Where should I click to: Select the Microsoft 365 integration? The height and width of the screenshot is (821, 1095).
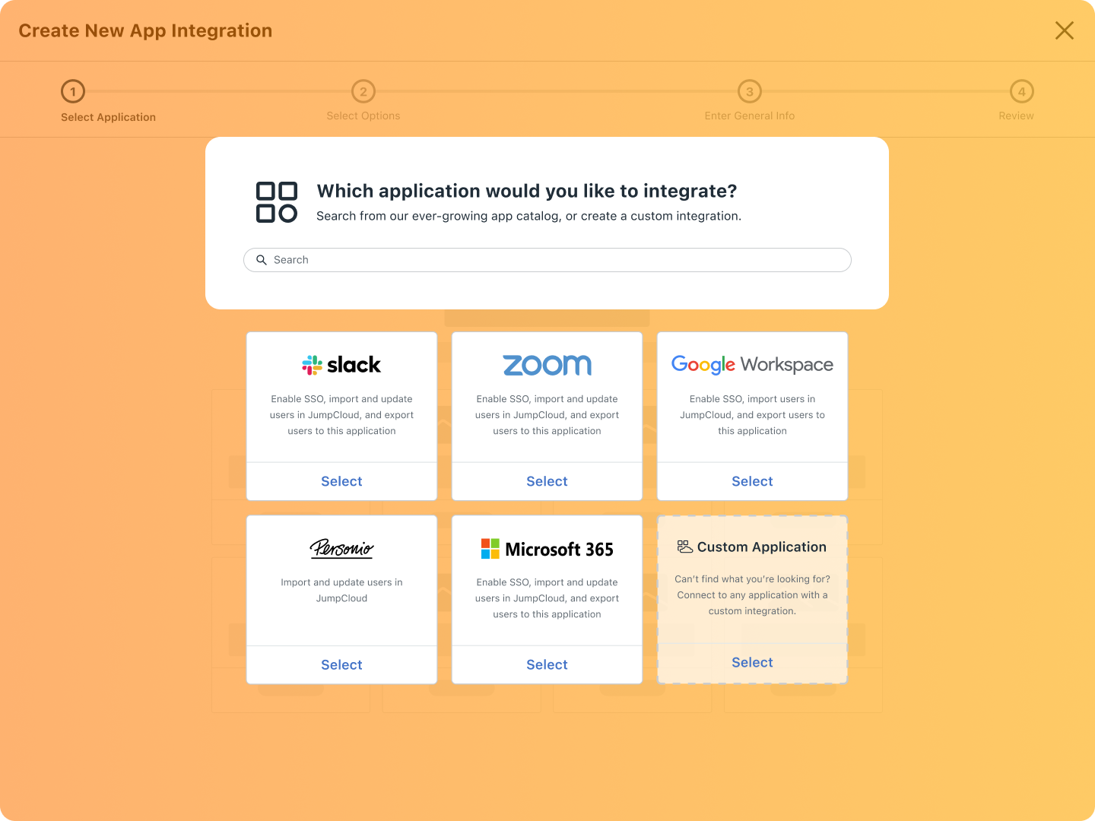pos(547,664)
